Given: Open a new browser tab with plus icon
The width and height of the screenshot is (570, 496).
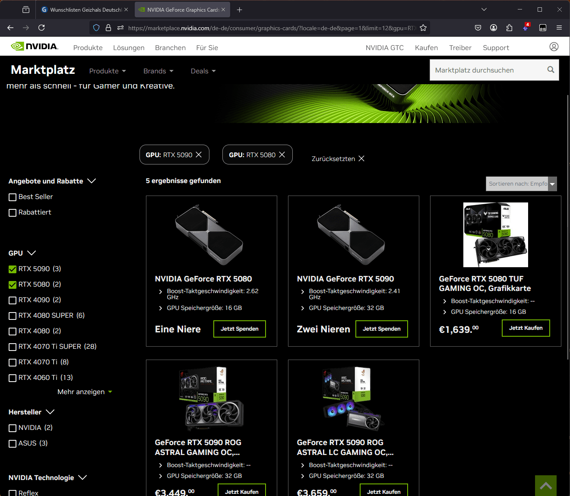Looking at the screenshot, I should [240, 9].
